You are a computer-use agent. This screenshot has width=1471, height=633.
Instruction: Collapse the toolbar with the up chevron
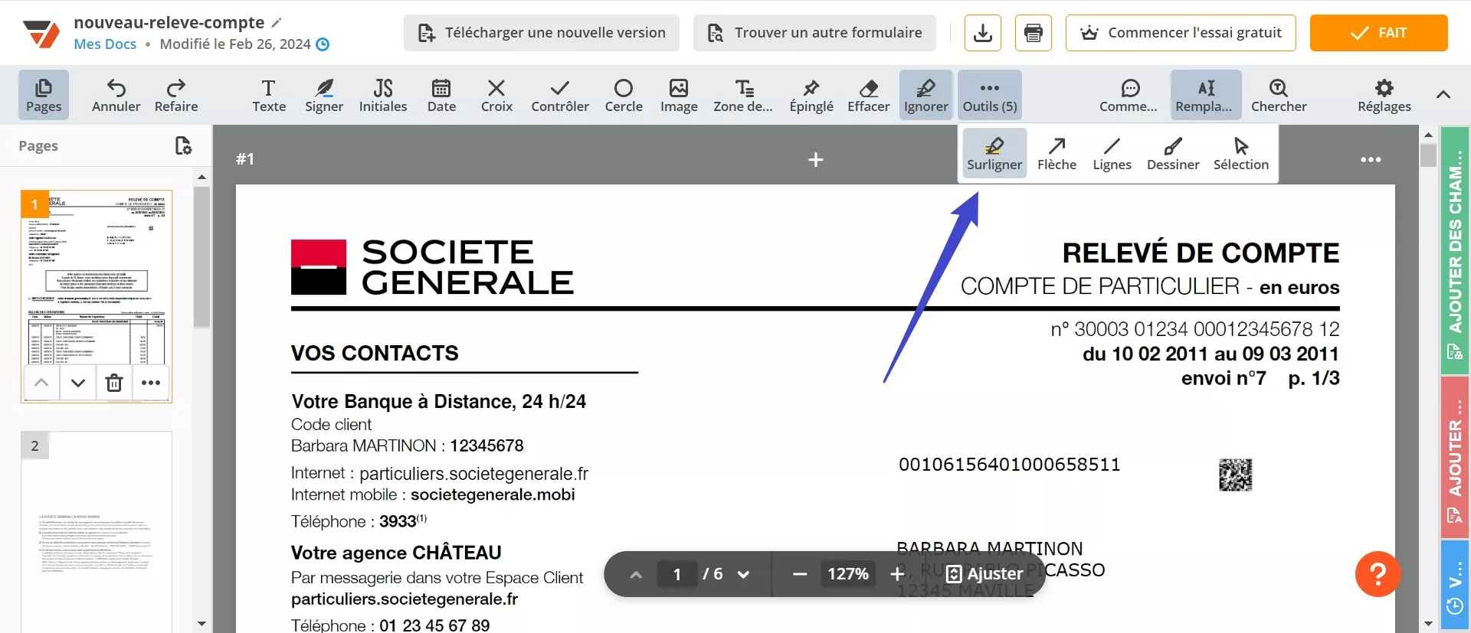tap(1443, 95)
